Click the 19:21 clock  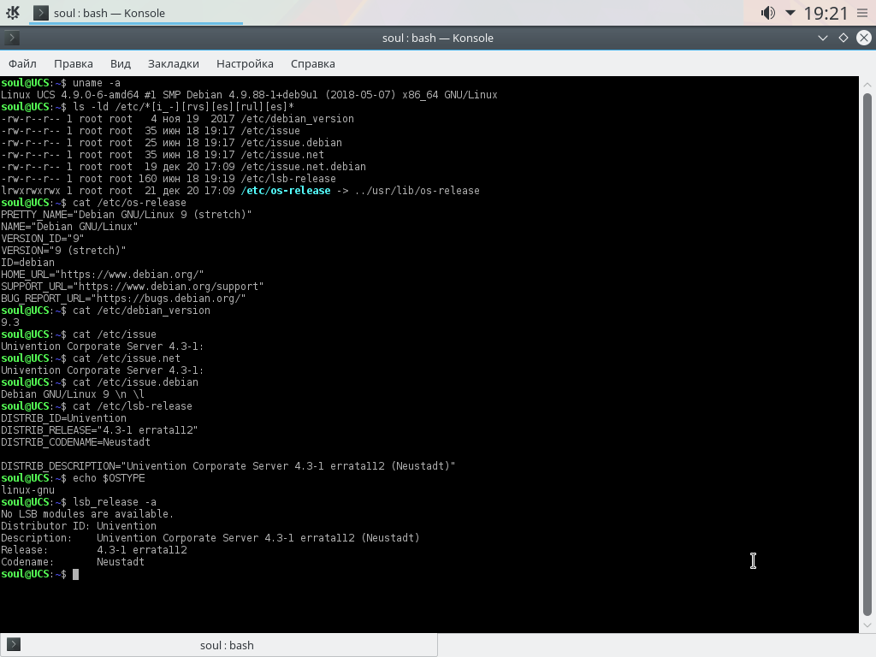tap(826, 13)
